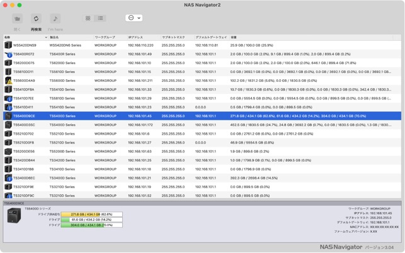Click the 再検索 refresh icon
This screenshot has width=405, height=253.
click(x=36, y=19)
